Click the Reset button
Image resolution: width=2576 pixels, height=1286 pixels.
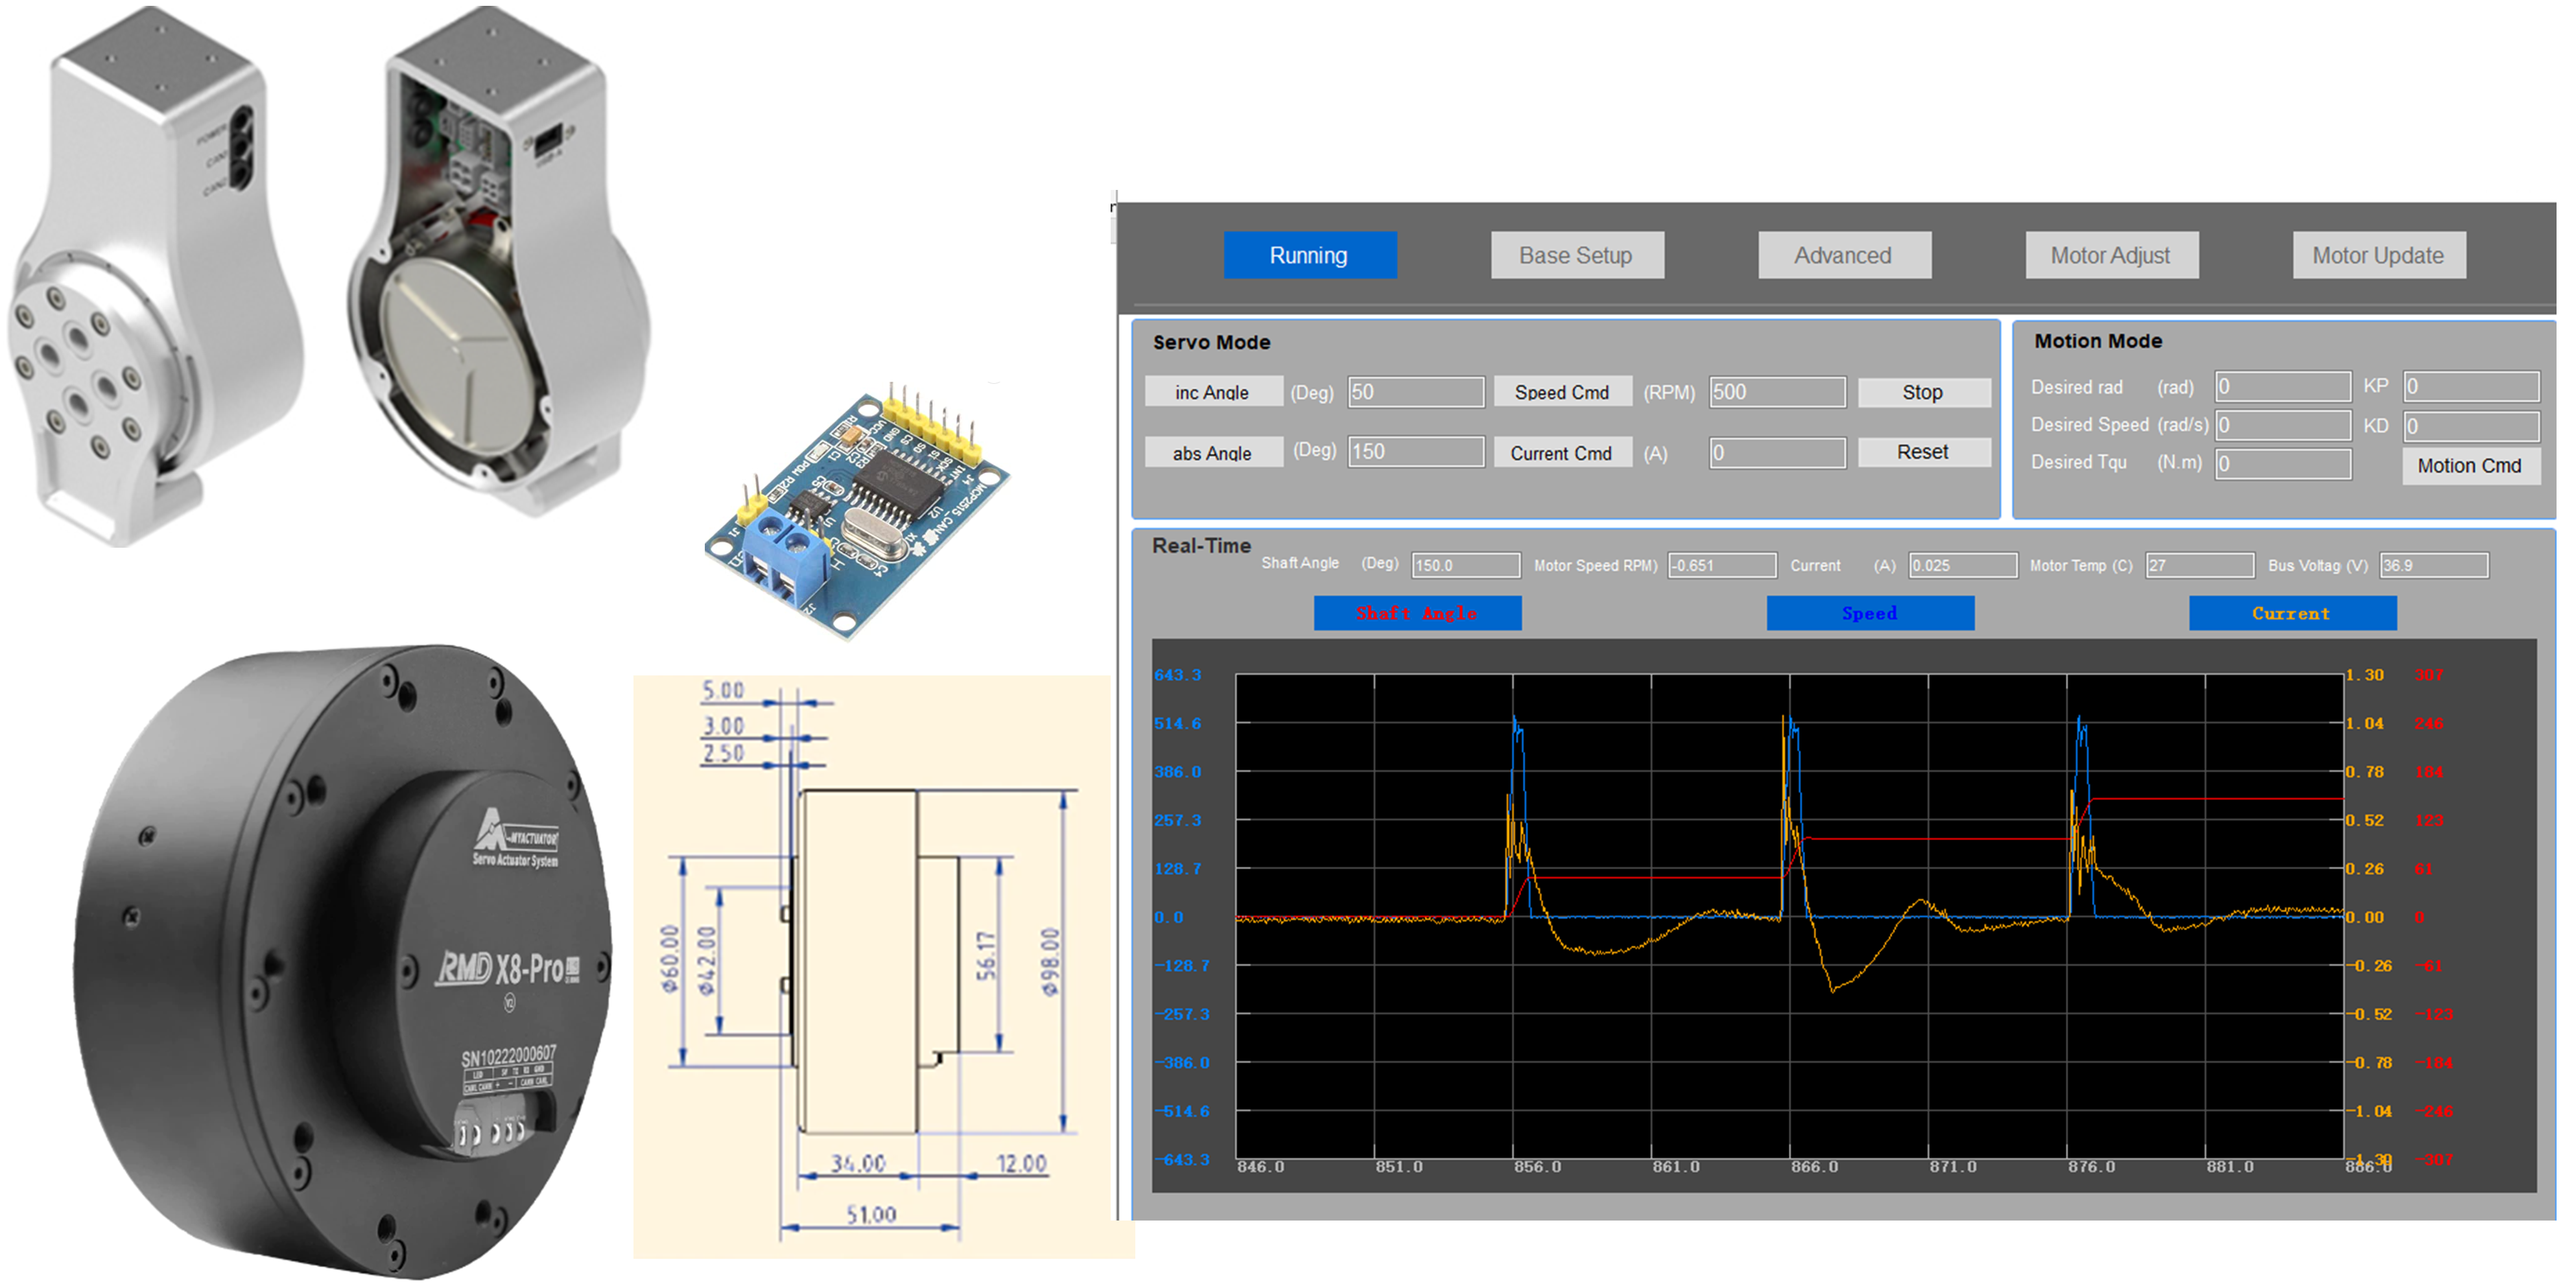click(1923, 452)
